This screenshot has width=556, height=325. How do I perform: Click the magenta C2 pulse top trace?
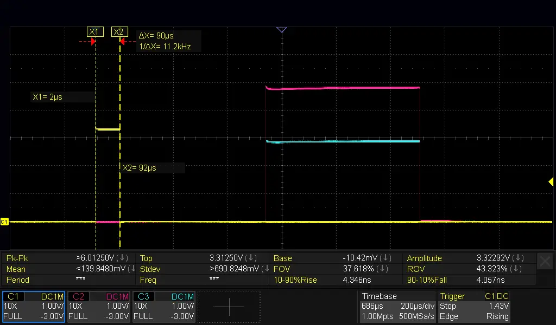coord(343,88)
